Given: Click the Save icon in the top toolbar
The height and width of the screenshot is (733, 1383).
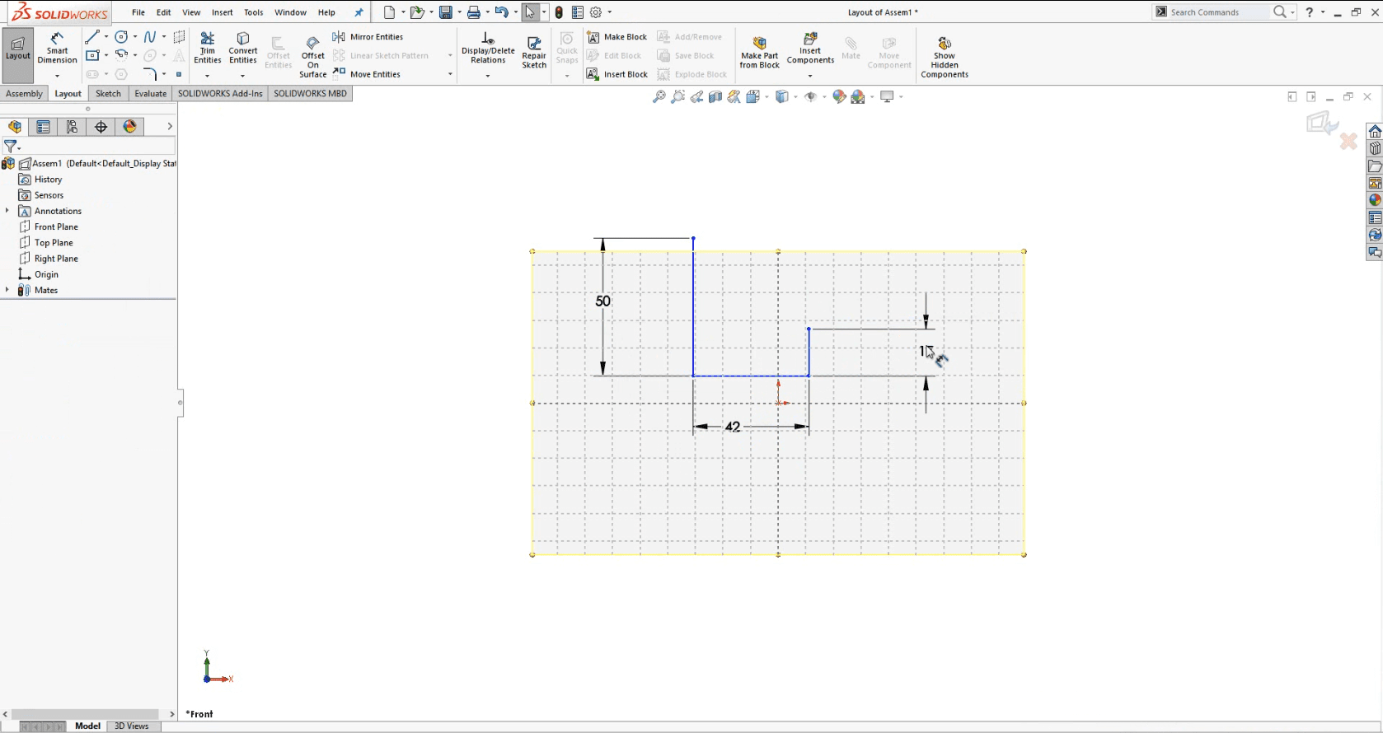Looking at the screenshot, I should [x=445, y=12].
